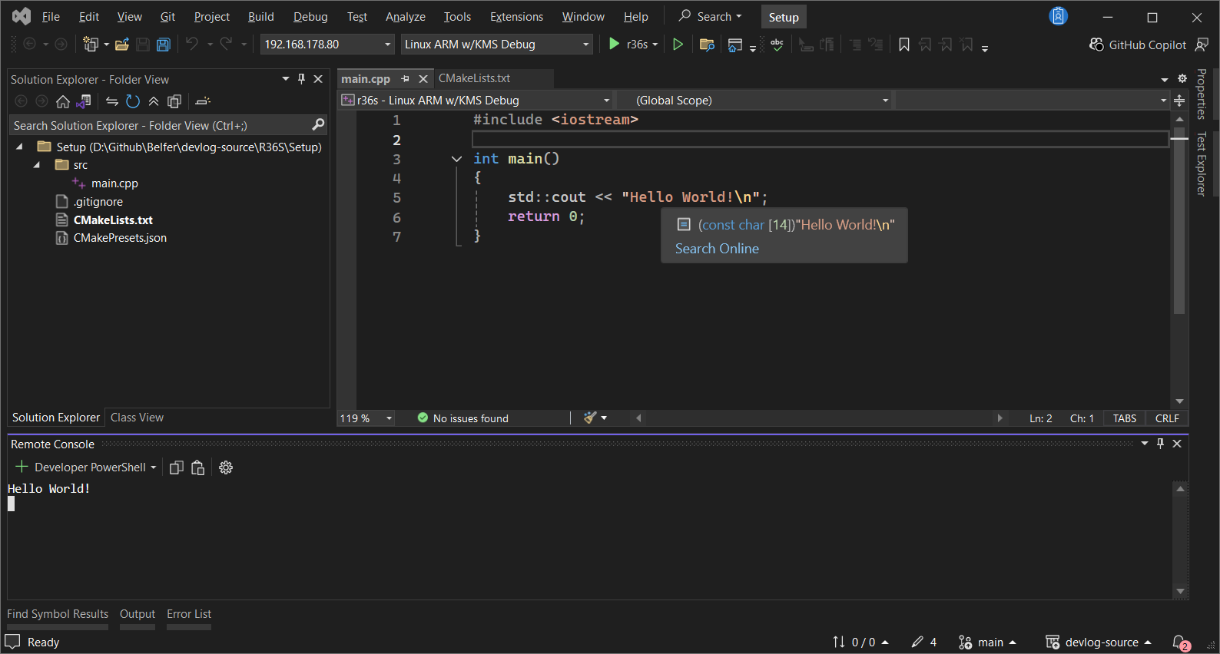
Task: Click the 0 / 0 push pull indicator
Action: pos(861,642)
